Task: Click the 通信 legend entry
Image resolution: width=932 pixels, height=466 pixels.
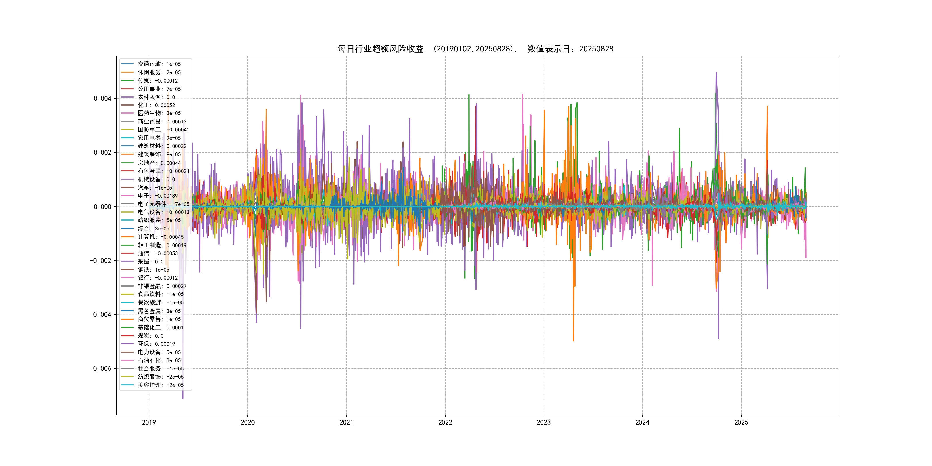Action: point(157,253)
